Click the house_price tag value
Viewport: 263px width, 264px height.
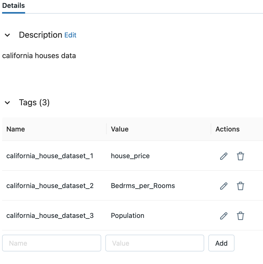tap(130, 156)
